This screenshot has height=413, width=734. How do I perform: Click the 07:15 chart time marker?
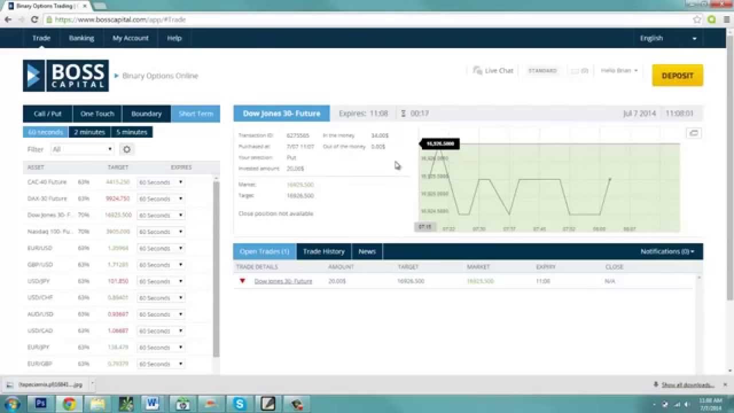(425, 227)
